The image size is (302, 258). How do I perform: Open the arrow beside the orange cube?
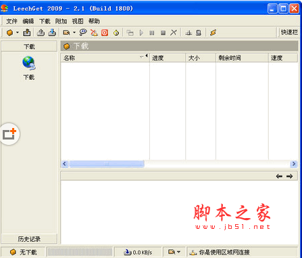click(18, 33)
